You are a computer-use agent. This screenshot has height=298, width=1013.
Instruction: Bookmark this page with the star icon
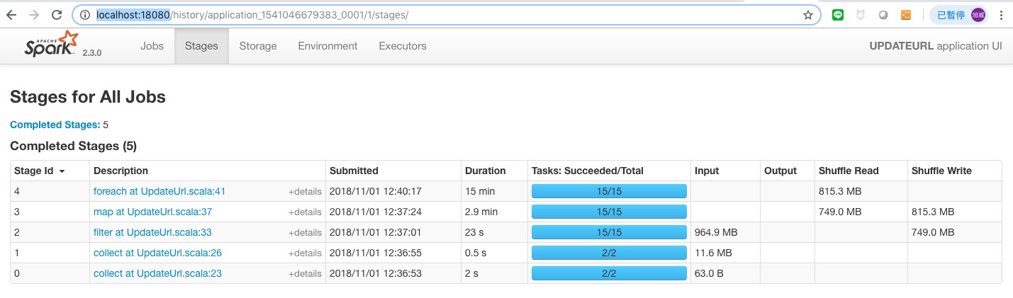coord(807,15)
